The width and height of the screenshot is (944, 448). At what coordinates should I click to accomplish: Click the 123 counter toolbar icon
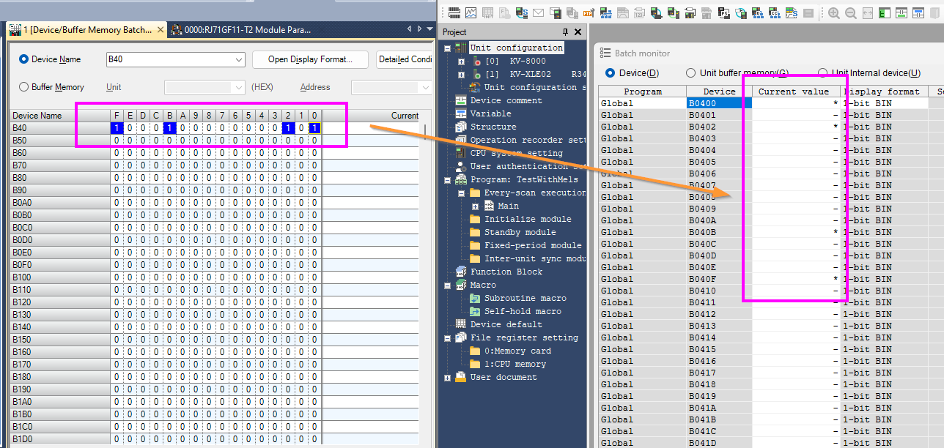tap(639, 12)
